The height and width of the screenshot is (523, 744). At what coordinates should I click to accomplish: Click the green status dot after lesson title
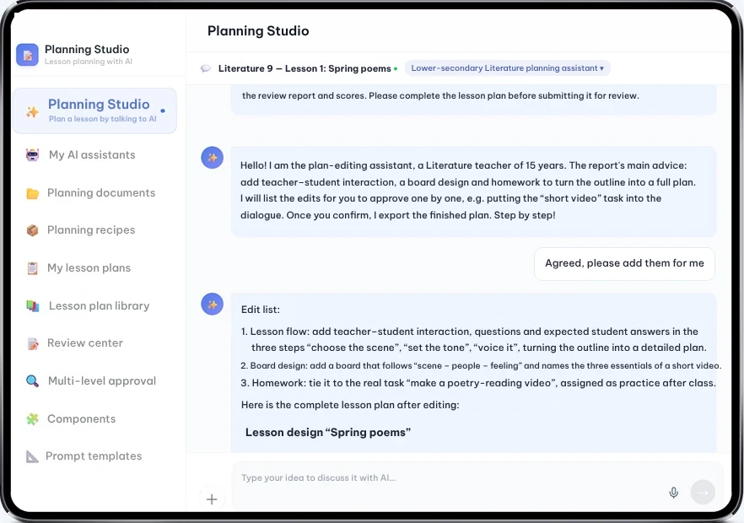396,69
